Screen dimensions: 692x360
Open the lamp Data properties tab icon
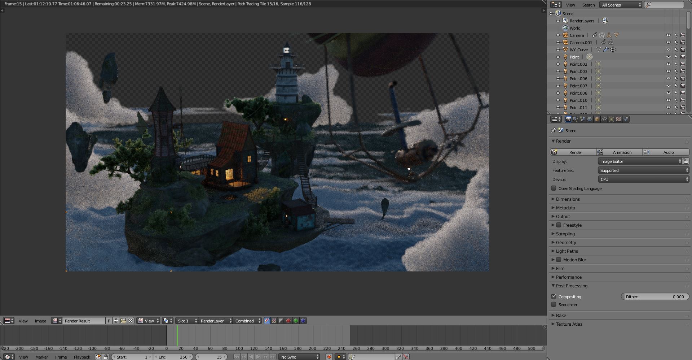pos(612,119)
